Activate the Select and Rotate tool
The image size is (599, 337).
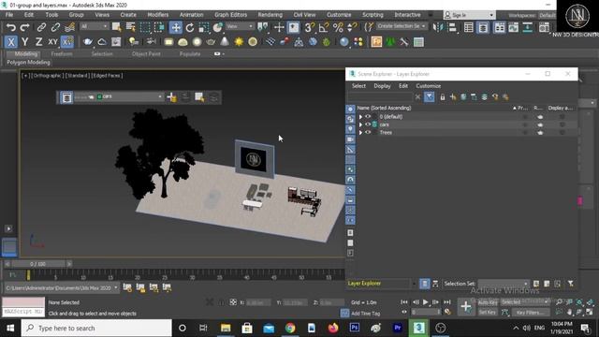click(x=190, y=27)
